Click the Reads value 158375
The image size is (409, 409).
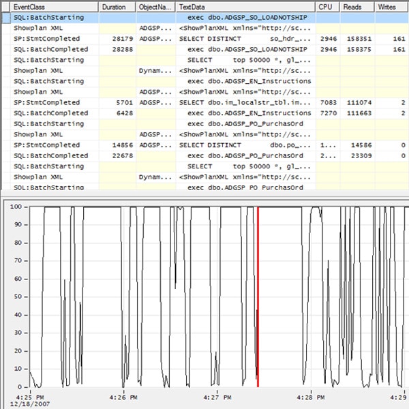(359, 50)
